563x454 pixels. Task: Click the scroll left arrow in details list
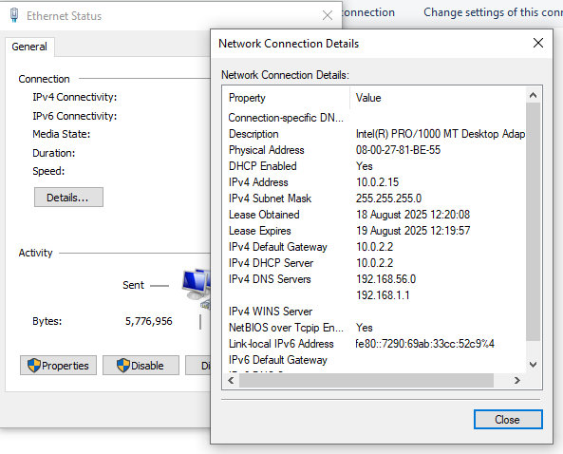tap(232, 380)
